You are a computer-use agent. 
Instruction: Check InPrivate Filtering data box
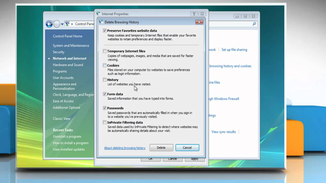[105, 122]
